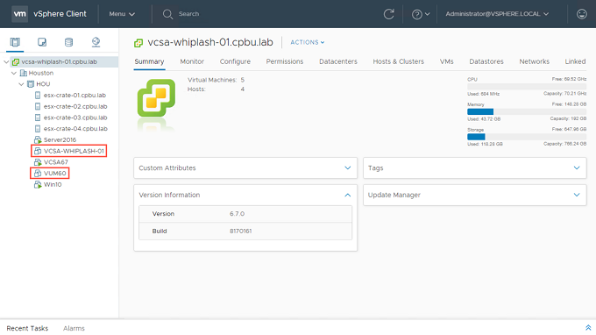Click the VCSA67 VM icon
This screenshot has width=596, height=335.
(x=38, y=162)
